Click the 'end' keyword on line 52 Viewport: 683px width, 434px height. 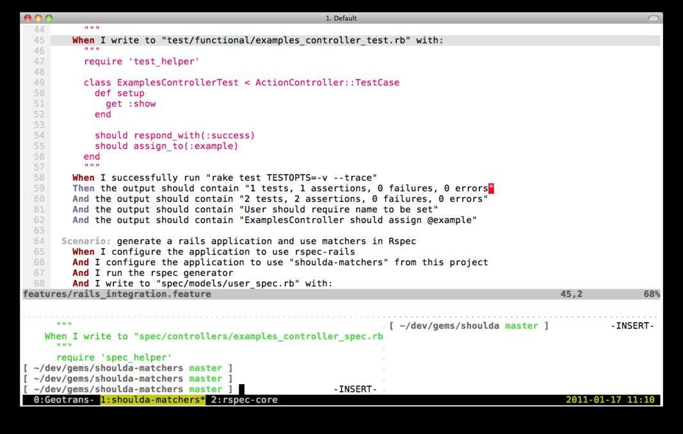click(103, 114)
